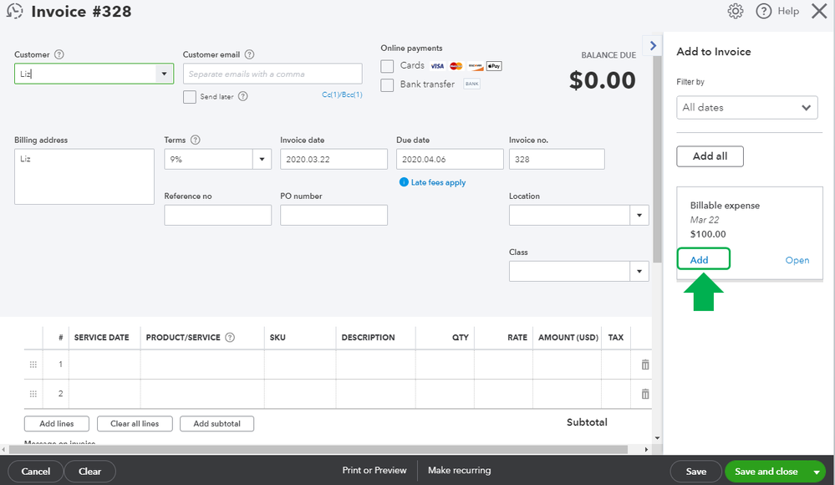Click the Clear button in footer
835x485 pixels.
click(90, 472)
